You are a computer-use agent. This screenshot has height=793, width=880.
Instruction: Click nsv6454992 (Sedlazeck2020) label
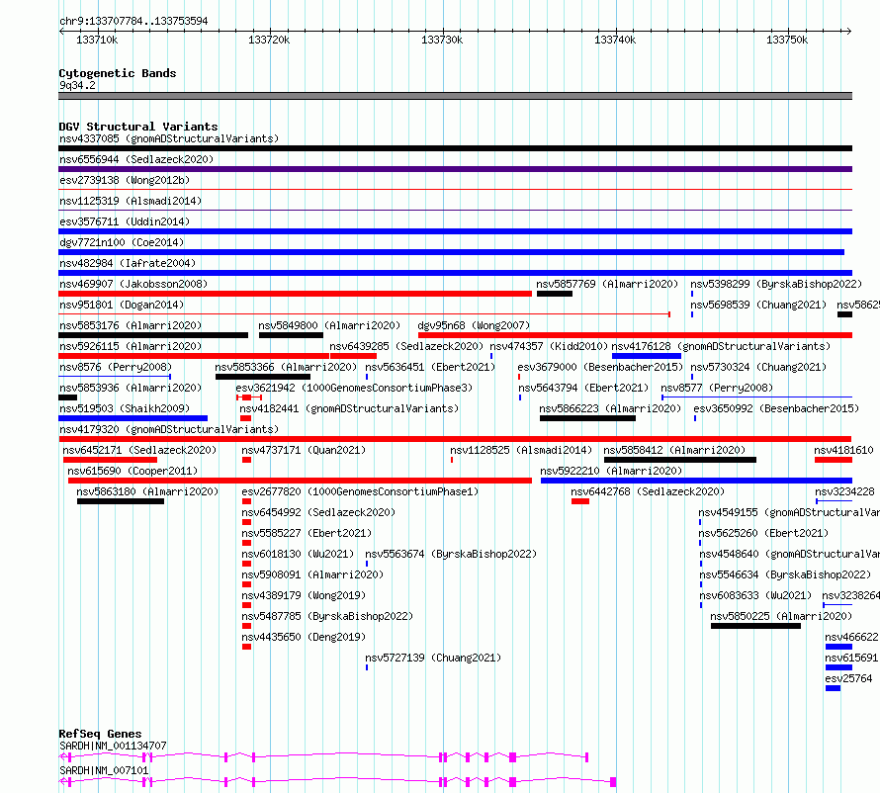click(x=318, y=512)
